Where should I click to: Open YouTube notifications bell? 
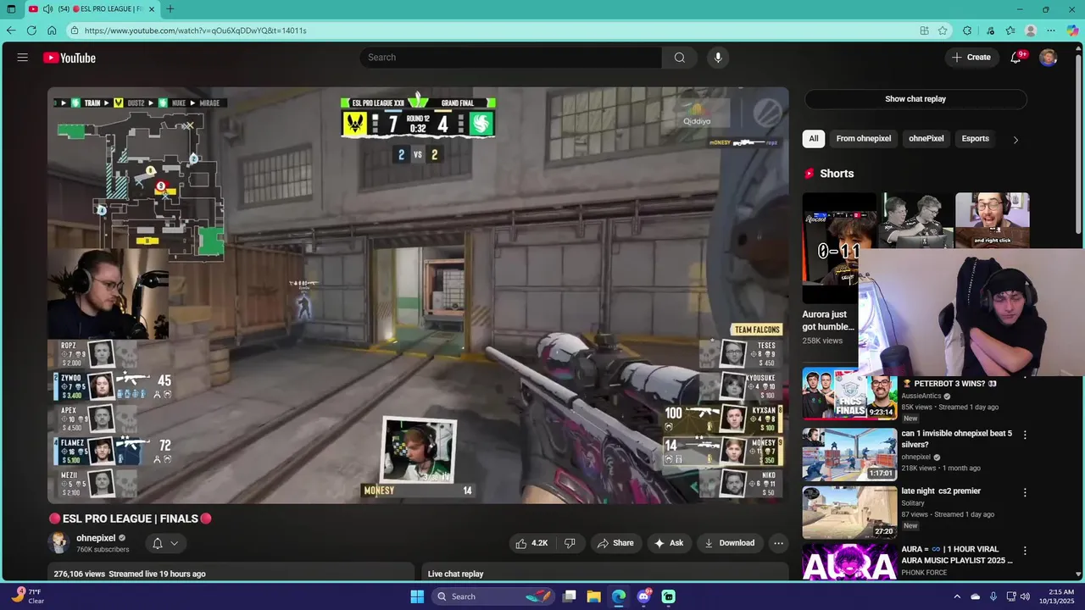tap(1015, 58)
